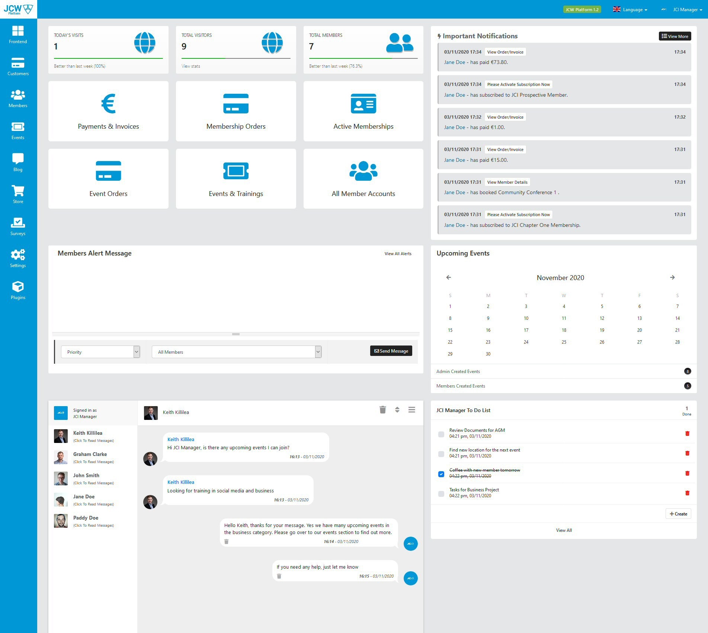The height and width of the screenshot is (633, 708).
Task: Uncheck 'Coffee with new member tomorrow'
Action: pyautogui.click(x=441, y=474)
